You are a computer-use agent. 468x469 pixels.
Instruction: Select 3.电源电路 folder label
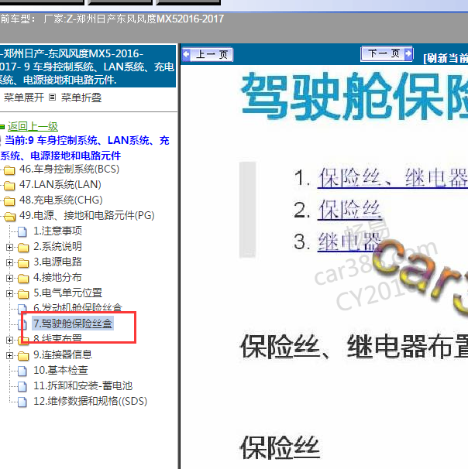tap(57, 262)
